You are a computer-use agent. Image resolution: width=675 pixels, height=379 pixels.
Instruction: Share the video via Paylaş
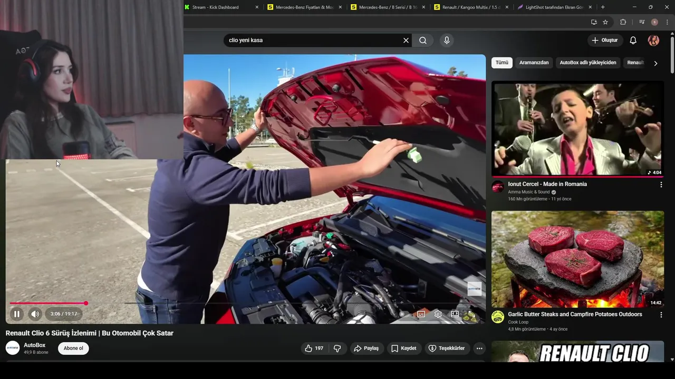coord(366,348)
